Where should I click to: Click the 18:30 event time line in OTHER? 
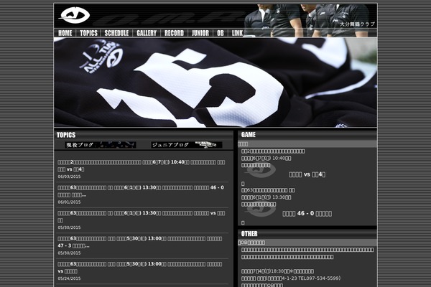pyautogui.click(x=277, y=271)
